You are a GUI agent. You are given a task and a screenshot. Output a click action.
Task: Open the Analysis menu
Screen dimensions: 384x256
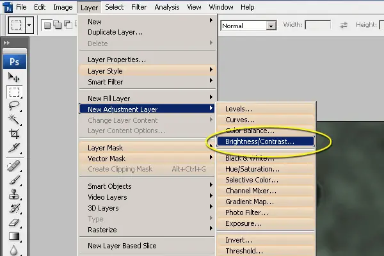point(167,7)
